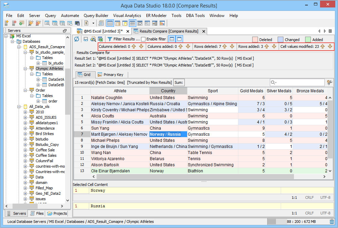This screenshot has width=338, height=228.
Task: Go to next deleted row using down arrow
Action: click(x=232, y=46)
